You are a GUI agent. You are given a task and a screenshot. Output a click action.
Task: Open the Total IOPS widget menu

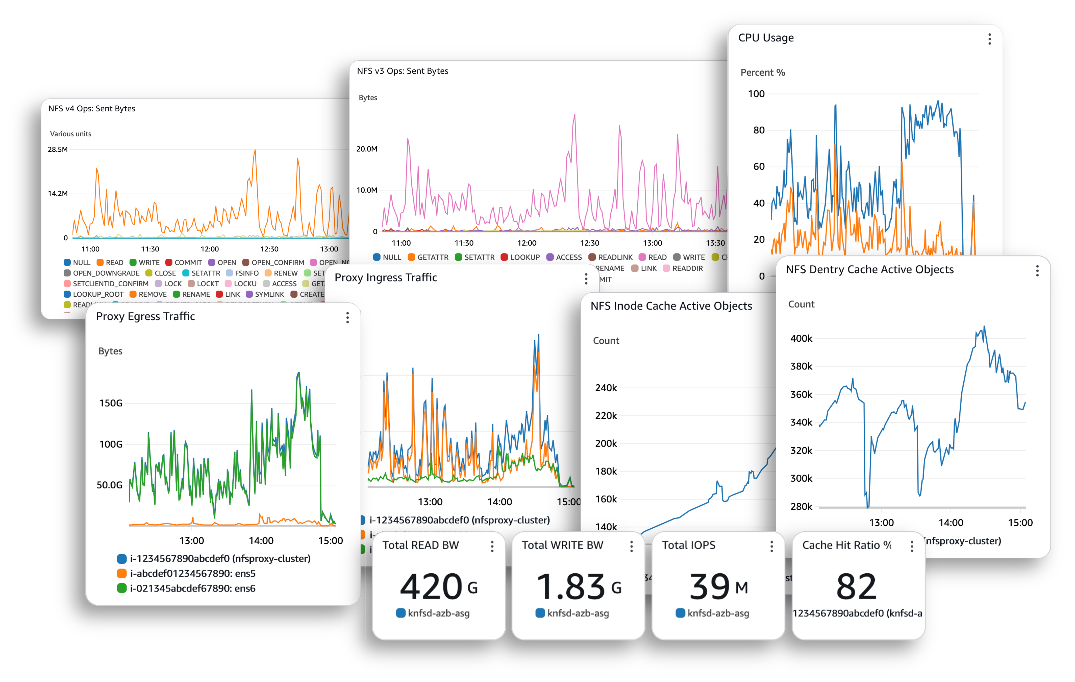(x=771, y=546)
